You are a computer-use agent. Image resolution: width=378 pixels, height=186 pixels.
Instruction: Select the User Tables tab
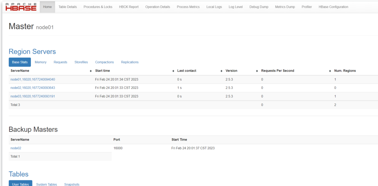coord(21,183)
